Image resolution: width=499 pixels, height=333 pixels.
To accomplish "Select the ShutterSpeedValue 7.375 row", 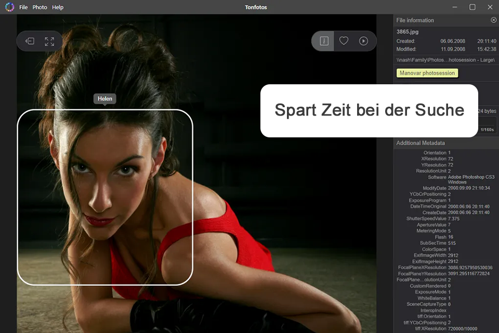I will (x=433, y=219).
